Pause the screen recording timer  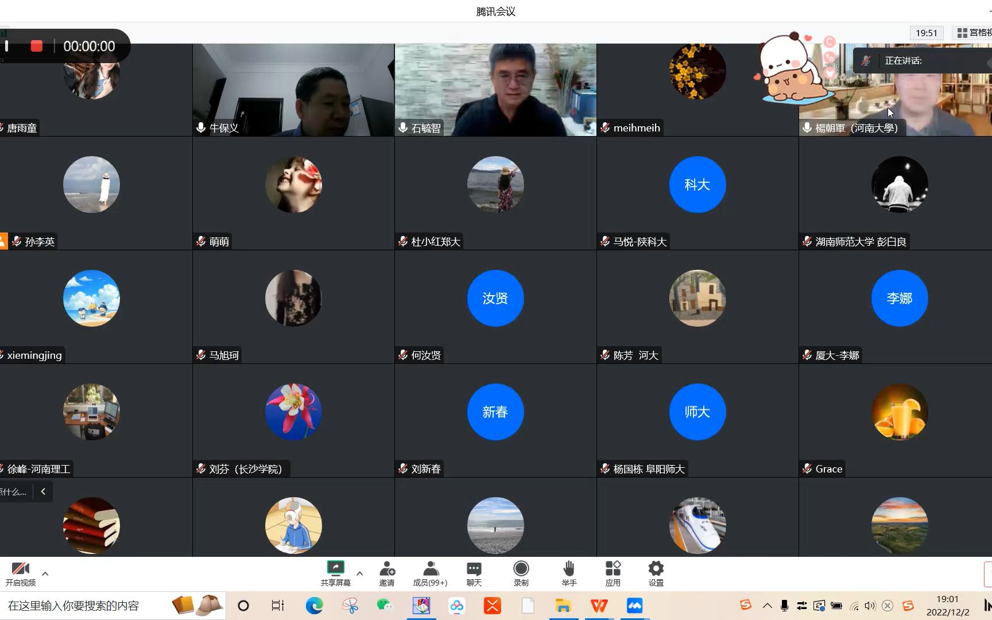click(6, 46)
